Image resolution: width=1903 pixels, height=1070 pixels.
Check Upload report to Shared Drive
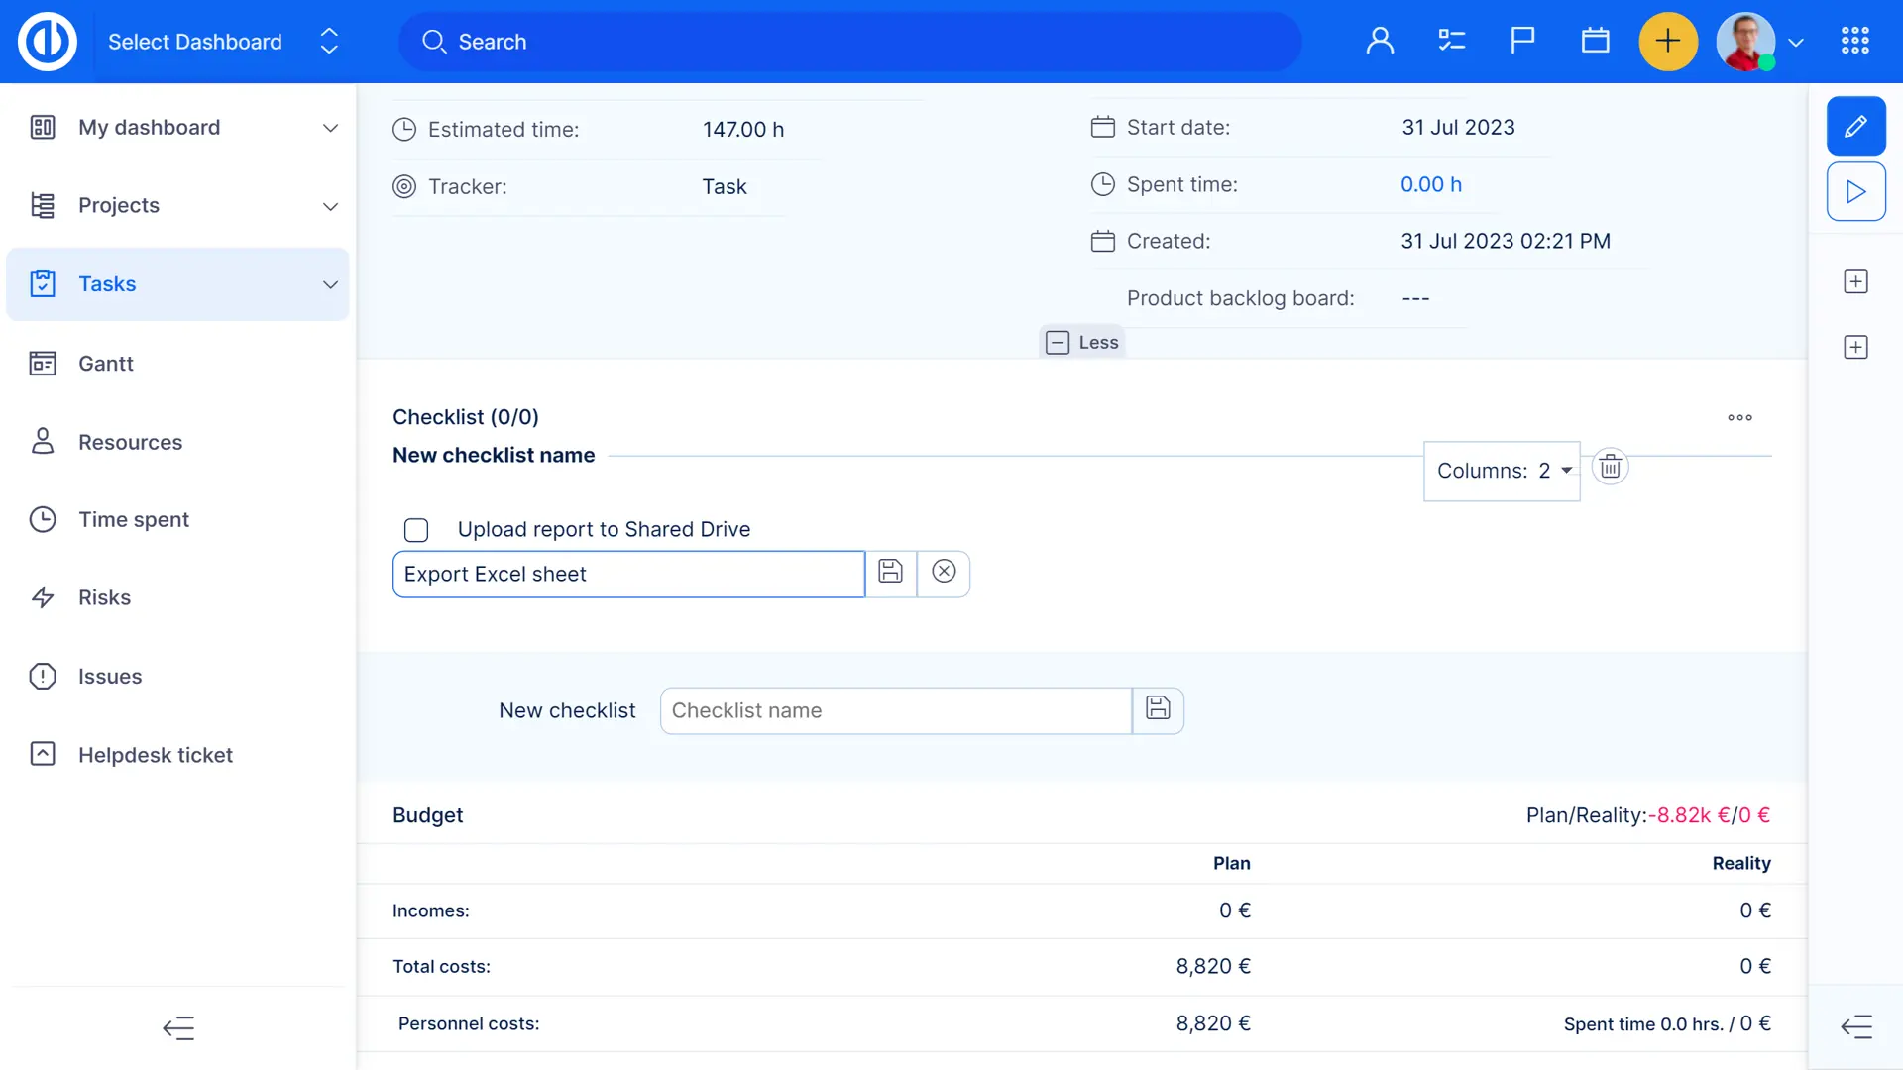[x=416, y=530]
